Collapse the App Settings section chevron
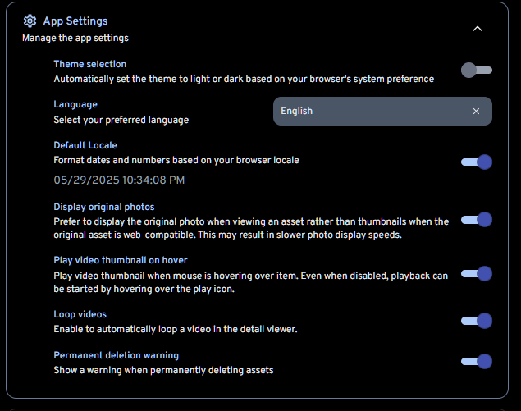This screenshot has width=521, height=411. click(478, 29)
